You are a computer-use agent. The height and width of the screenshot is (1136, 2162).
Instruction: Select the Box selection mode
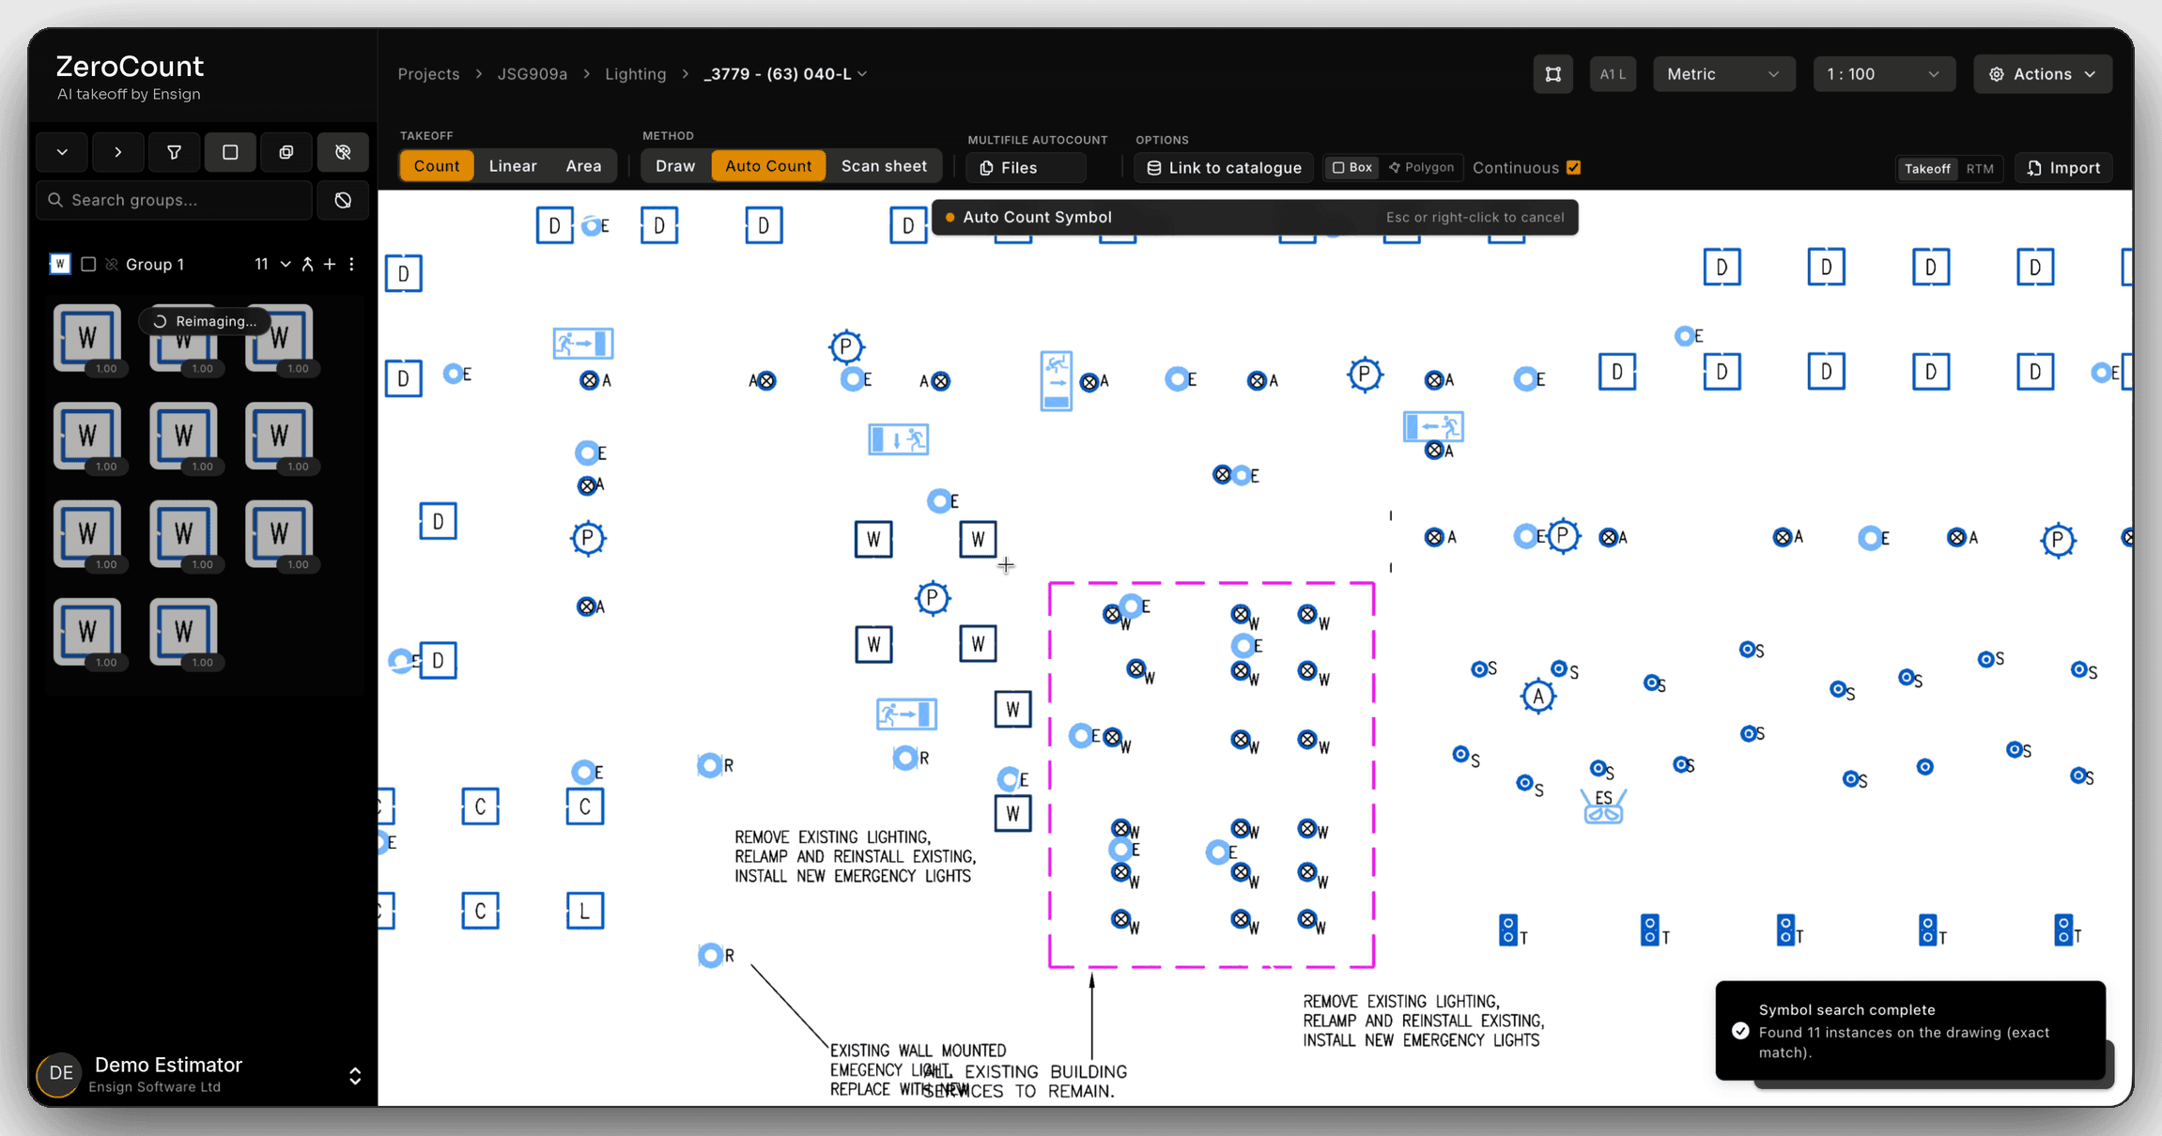[1352, 167]
